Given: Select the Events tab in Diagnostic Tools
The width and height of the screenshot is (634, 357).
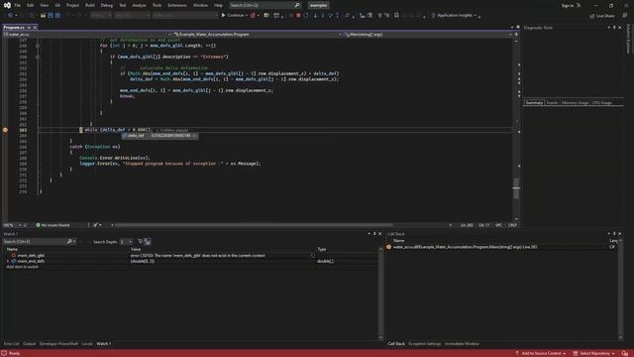Looking at the screenshot, I should (x=552, y=103).
